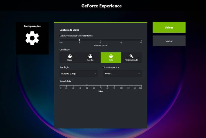Open the Taxa de quadros dropdown

tap(123, 73)
